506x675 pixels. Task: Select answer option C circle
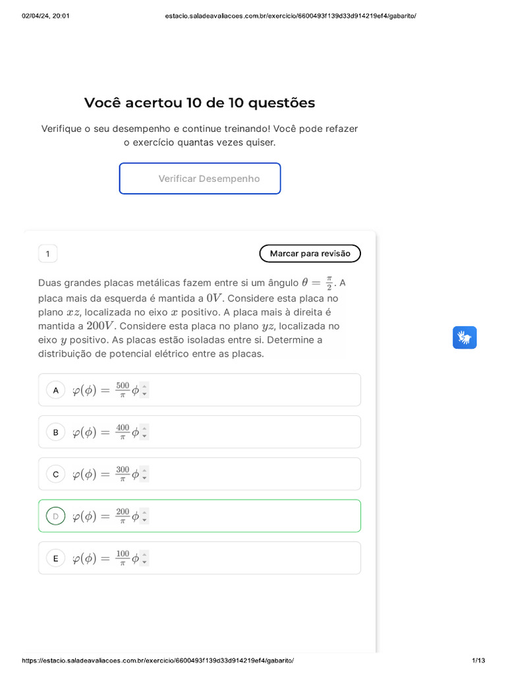point(56,475)
